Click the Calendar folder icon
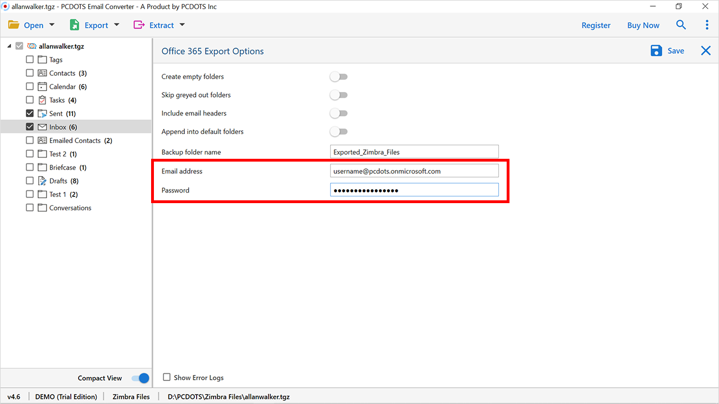This screenshot has width=719, height=404. (42, 86)
